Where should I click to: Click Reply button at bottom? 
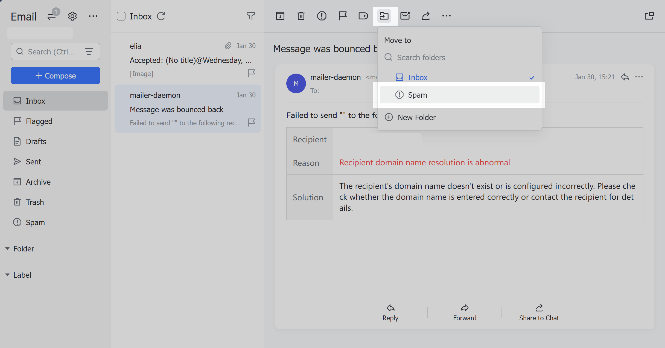pyautogui.click(x=390, y=312)
